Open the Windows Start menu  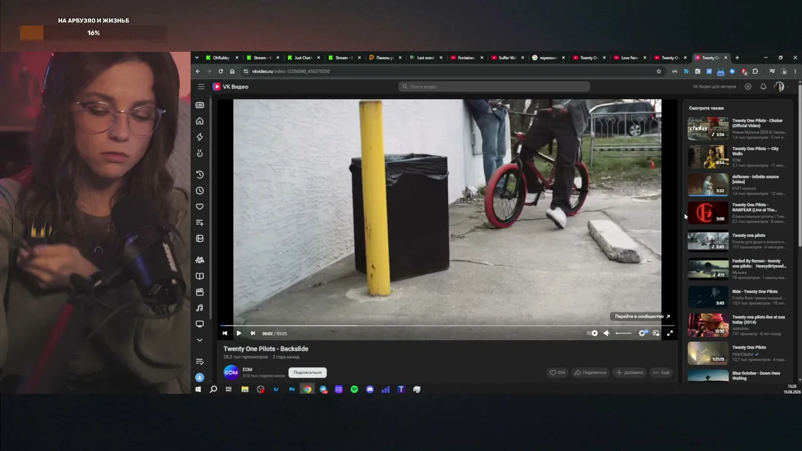tap(198, 389)
